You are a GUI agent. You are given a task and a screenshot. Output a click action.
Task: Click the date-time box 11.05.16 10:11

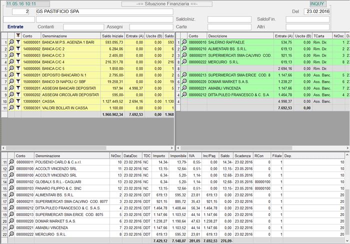pos(27,4)
